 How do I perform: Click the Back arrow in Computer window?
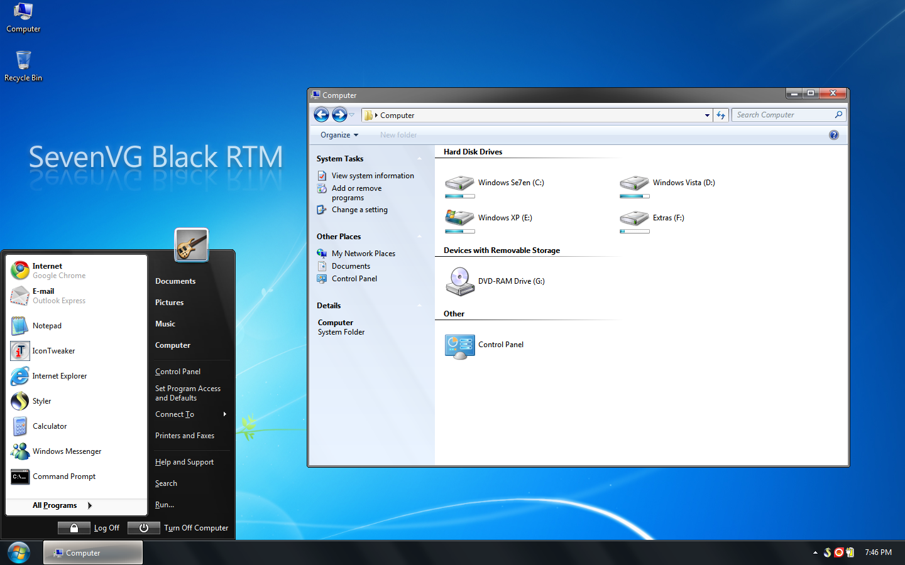pos(321,115)
